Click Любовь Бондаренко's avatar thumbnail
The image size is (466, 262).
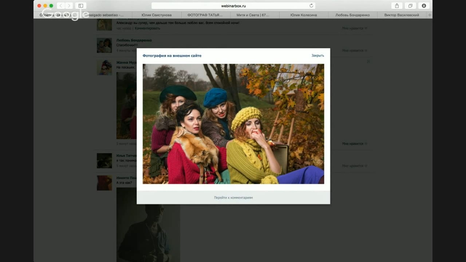click(104, 45)
